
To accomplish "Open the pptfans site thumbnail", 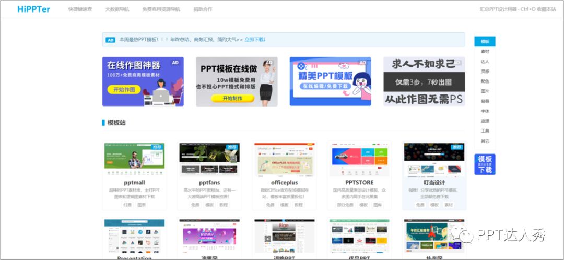I will 209,160.
